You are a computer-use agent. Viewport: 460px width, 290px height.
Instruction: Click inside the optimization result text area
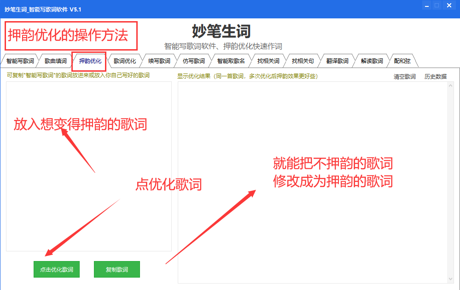(313, 182)
